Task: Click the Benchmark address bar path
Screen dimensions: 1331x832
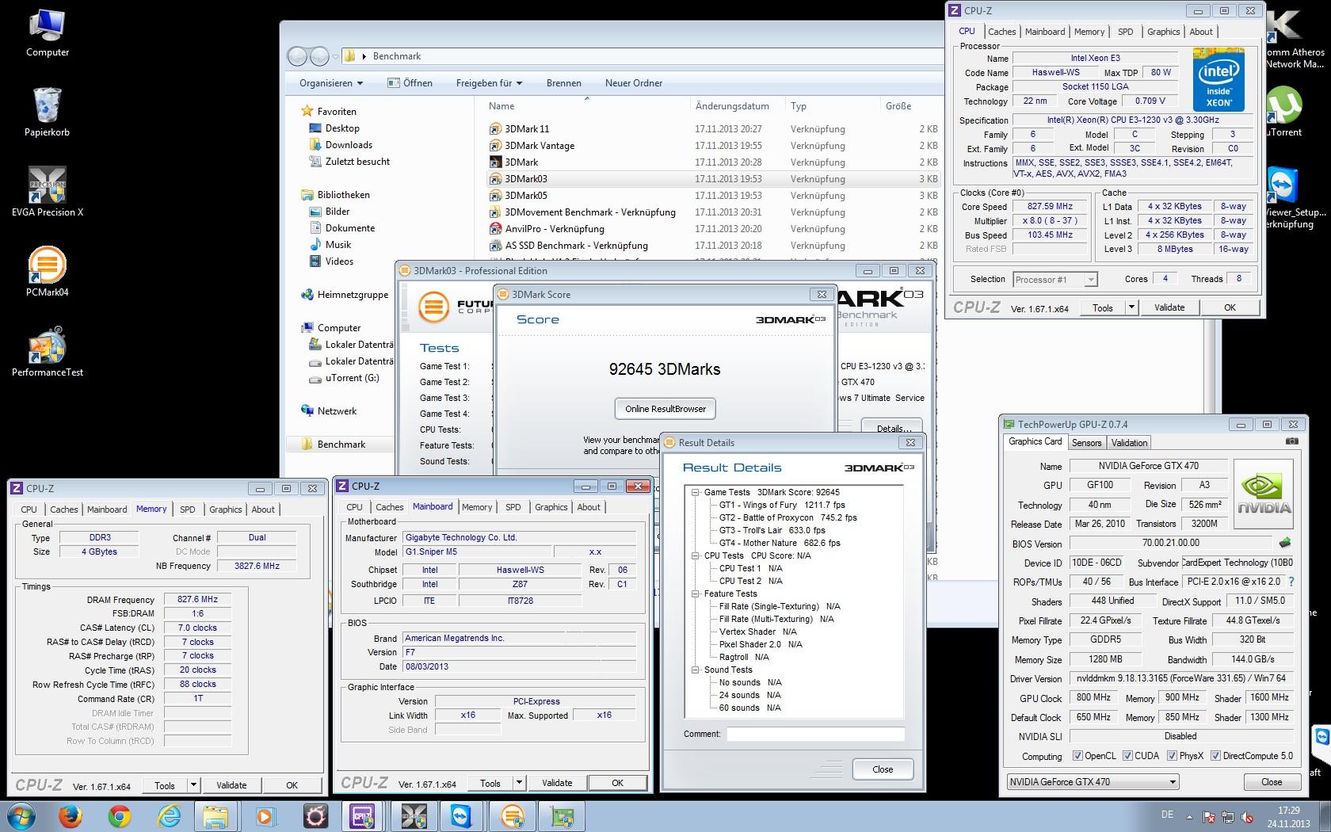Action: (397, 56)
